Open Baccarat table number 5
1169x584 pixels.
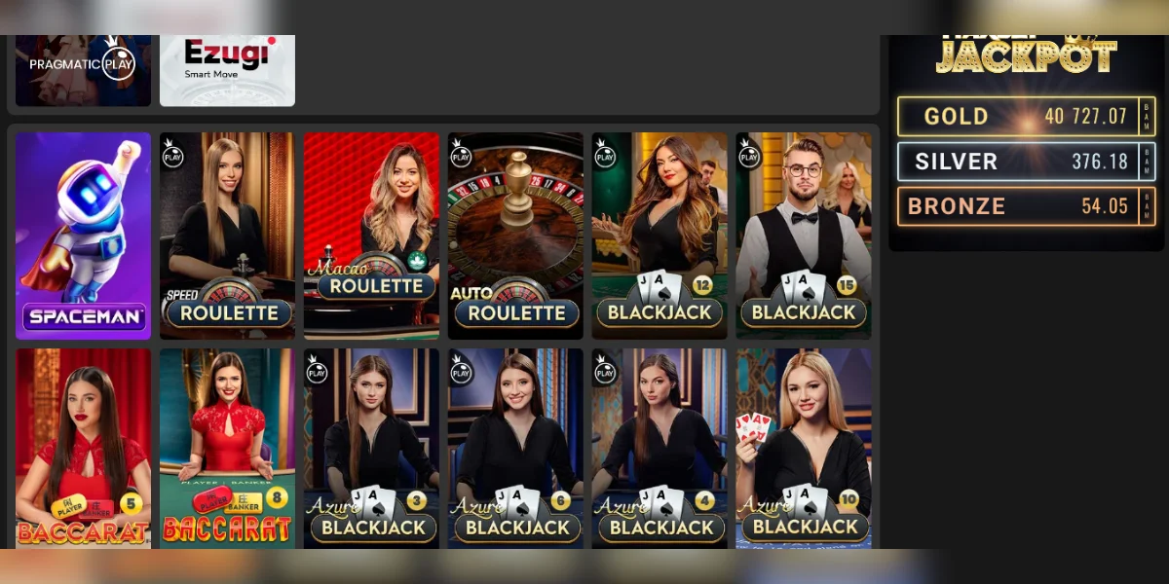tap(83, 449)
